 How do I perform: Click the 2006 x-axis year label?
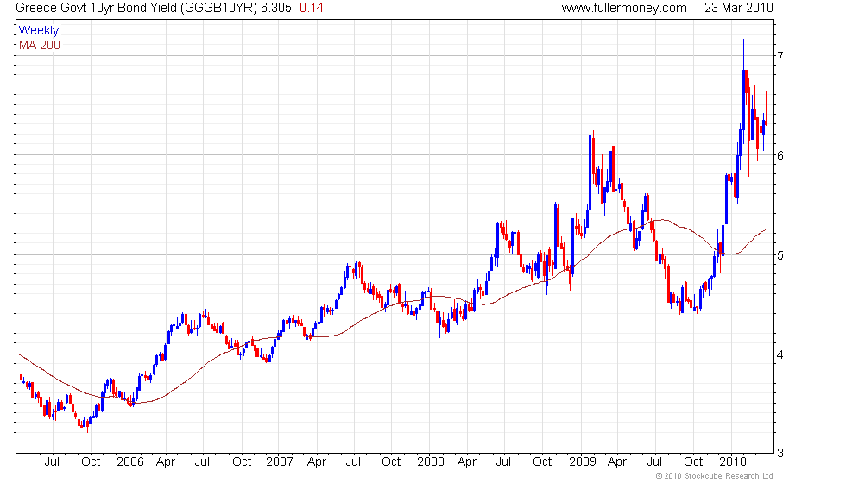tap(130, 461)
